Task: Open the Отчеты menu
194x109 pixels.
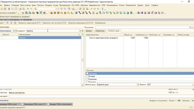Action: click(122, 5)
